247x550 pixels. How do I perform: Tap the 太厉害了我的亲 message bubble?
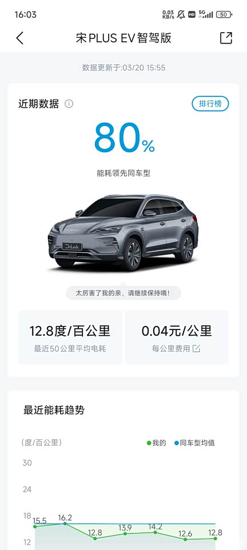click(124, 293)
